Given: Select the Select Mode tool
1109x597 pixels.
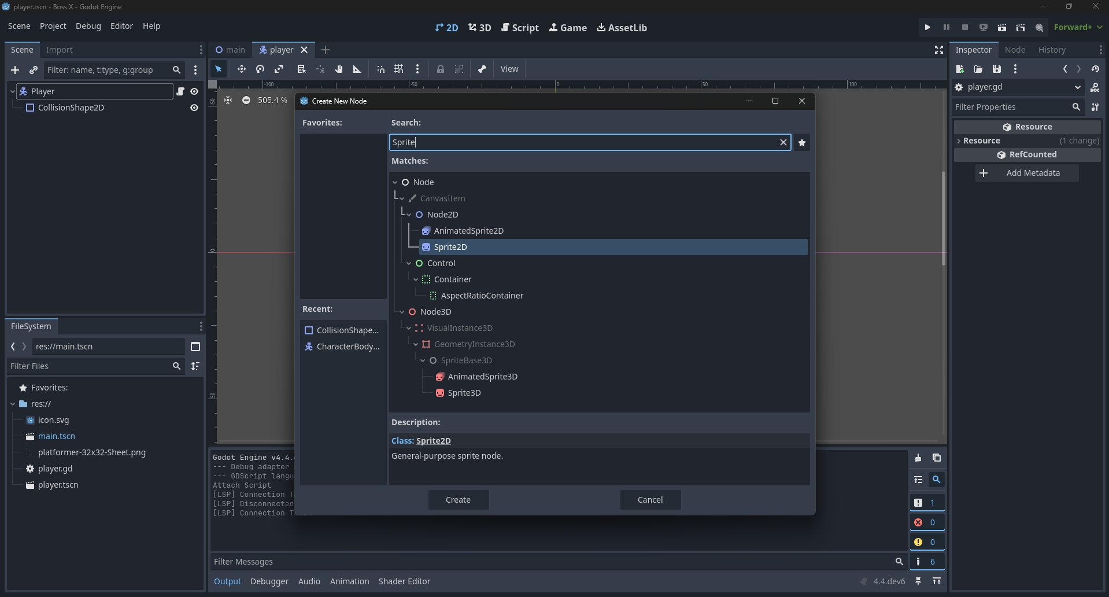Looking at the screenshot, I should pyautogui.click(x=219, y=69).
